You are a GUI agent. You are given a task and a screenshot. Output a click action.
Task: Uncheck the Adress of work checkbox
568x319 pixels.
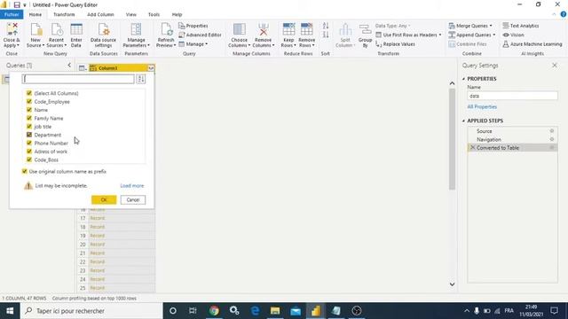click(29, 152)
